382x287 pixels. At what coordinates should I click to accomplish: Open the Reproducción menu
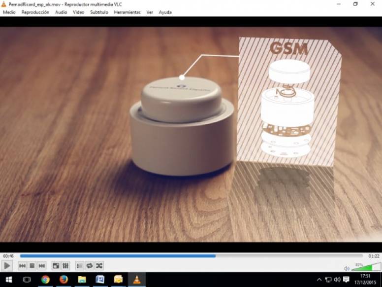[35, 12]
